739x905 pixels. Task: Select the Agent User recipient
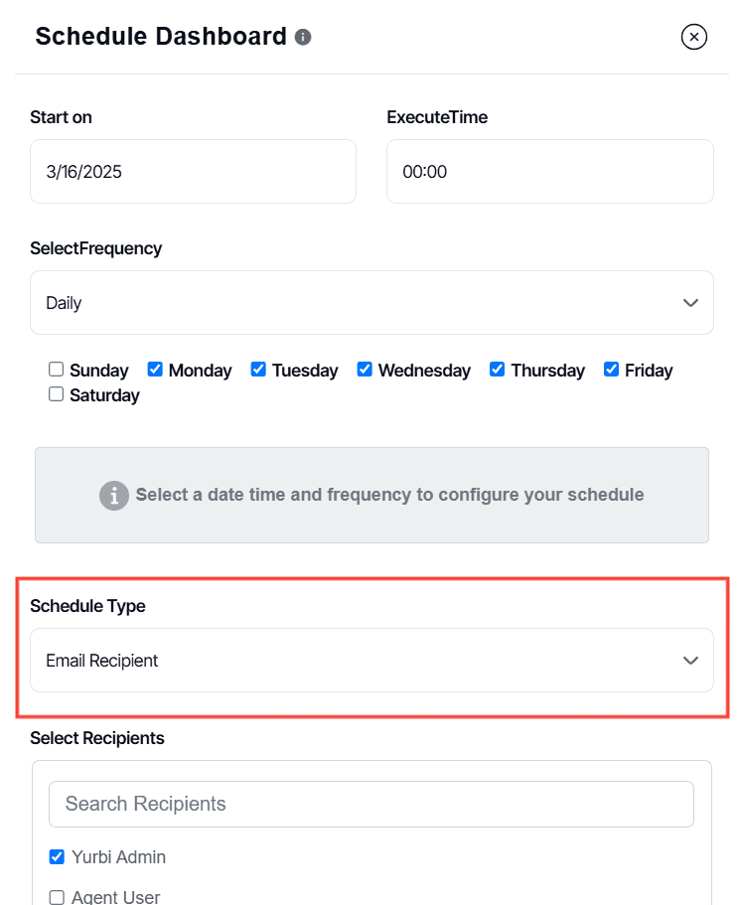coord(57,897)
